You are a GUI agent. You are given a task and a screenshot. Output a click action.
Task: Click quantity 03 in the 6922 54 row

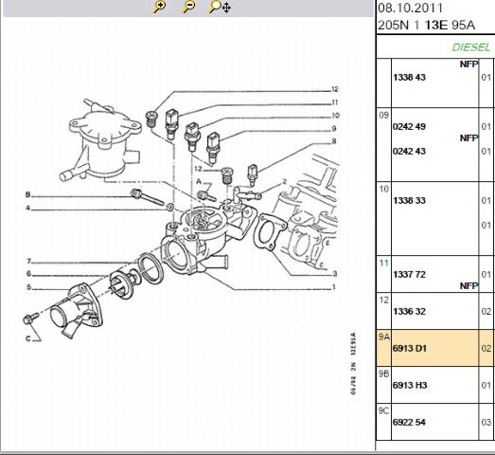(x=486, y=423)
